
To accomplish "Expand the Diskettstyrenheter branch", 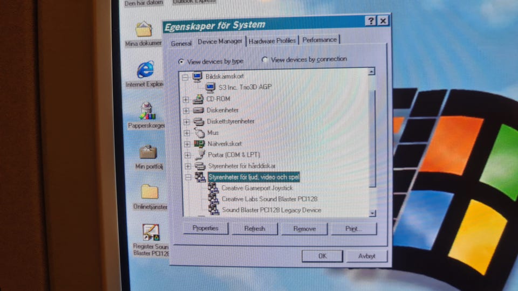I will (187, 122).
